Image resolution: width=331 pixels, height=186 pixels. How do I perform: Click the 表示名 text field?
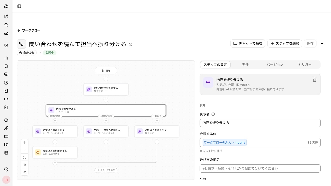pyautogui.click(x=260, y=123)
